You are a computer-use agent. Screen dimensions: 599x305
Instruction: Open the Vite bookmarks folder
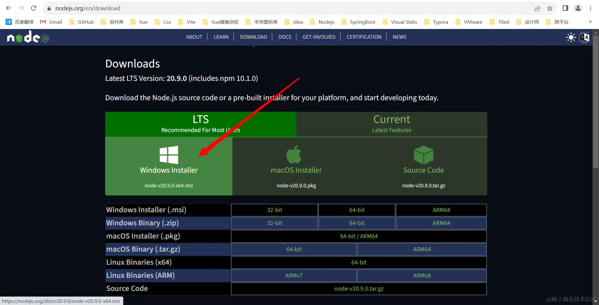pos(187,22)
